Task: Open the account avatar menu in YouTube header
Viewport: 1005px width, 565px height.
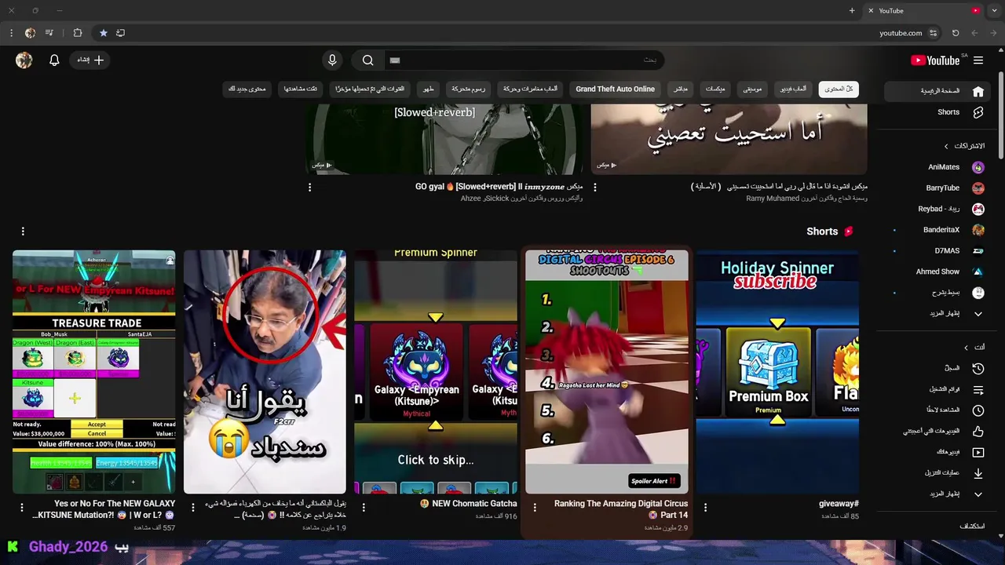Action: [24, 60]
